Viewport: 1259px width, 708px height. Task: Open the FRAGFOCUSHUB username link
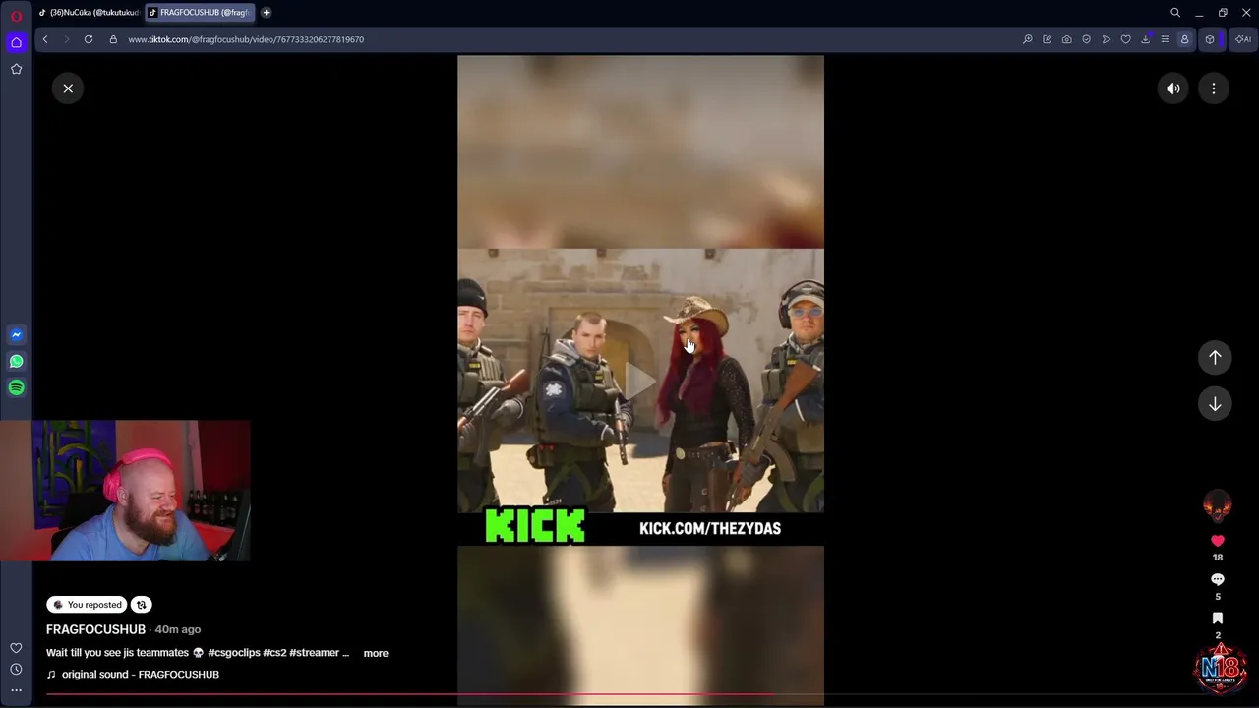95,629
